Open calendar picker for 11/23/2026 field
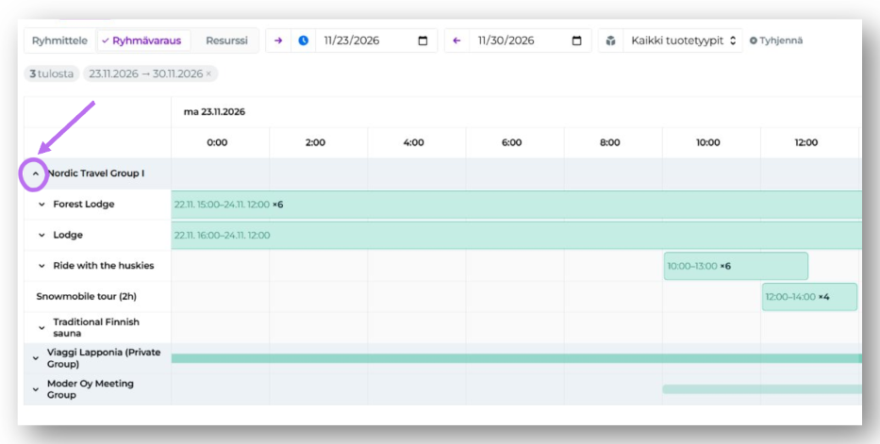Image resolution: width=880 pixels, height=444 pixels. [423, 41]
